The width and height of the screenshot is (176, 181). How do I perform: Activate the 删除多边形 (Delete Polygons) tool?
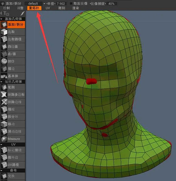tap(13, 94)
